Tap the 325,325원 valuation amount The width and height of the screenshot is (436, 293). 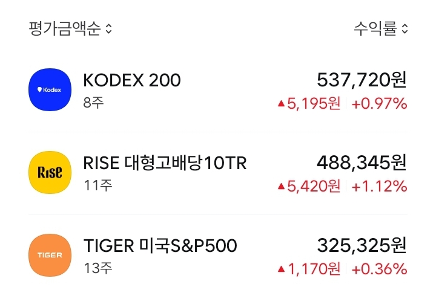click(362, 245)
